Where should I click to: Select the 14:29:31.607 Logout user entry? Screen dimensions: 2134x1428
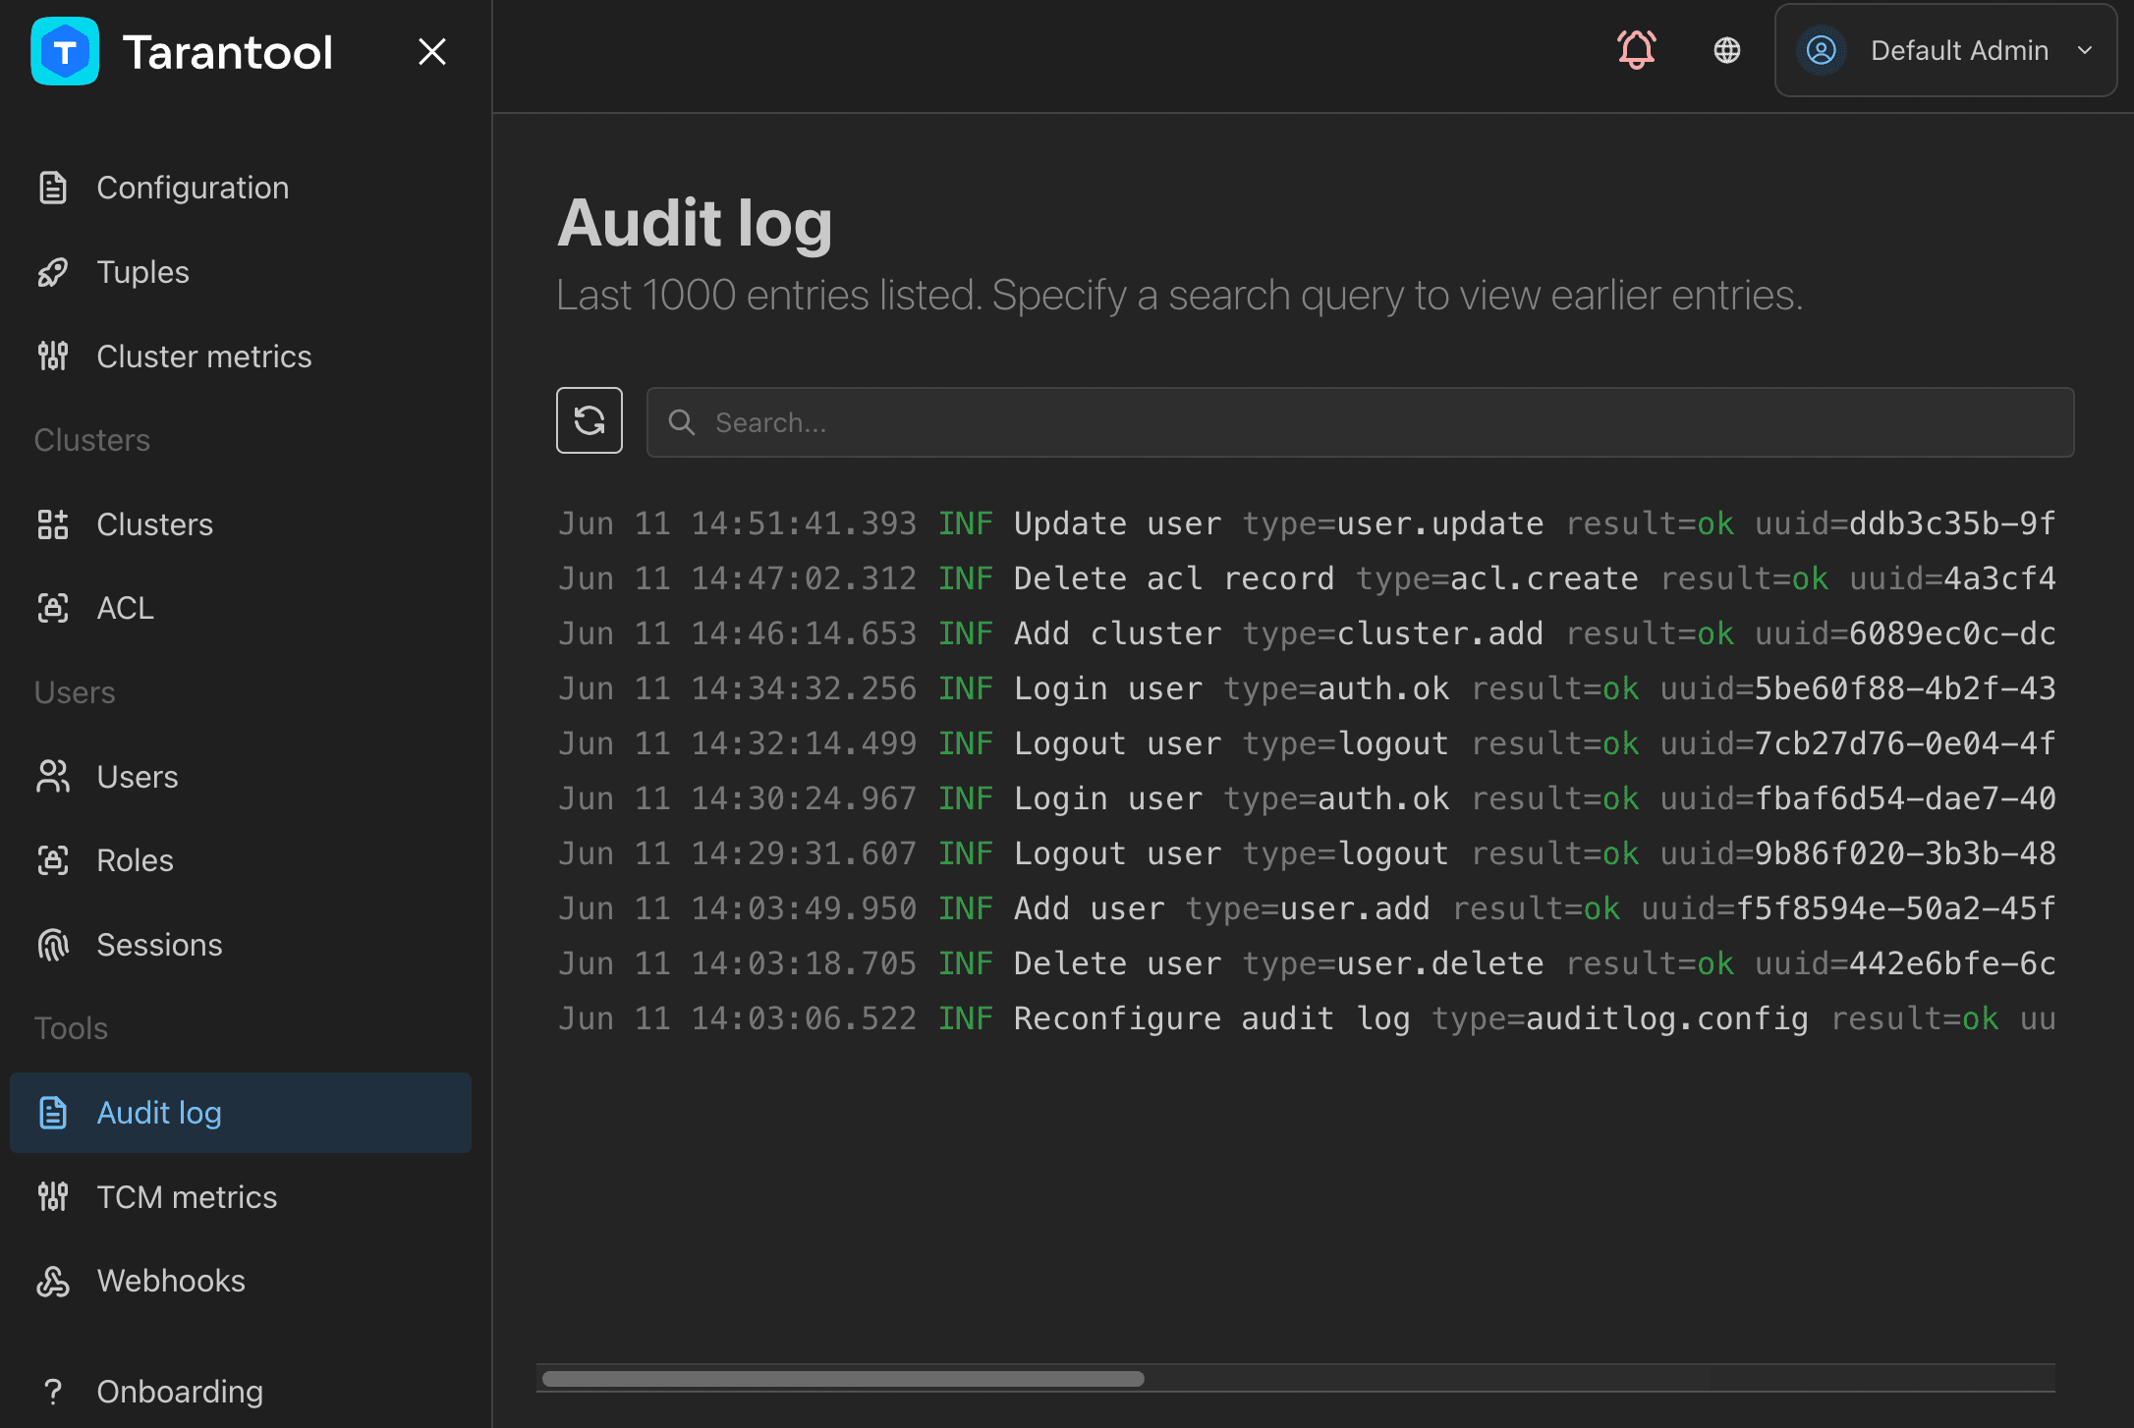pos(1307,853)
